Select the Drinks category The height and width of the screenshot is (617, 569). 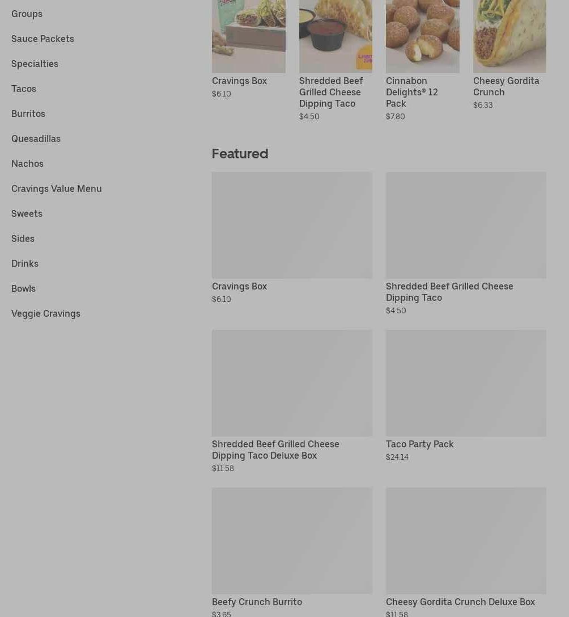click(25, 263)
